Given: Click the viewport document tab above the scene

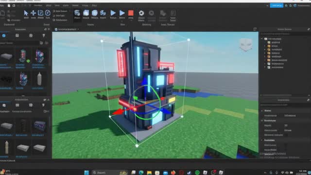Looking at the screenshot, I should click(67, 29).
